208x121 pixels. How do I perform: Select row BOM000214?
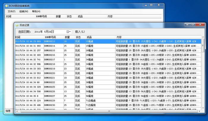[108, 46]
